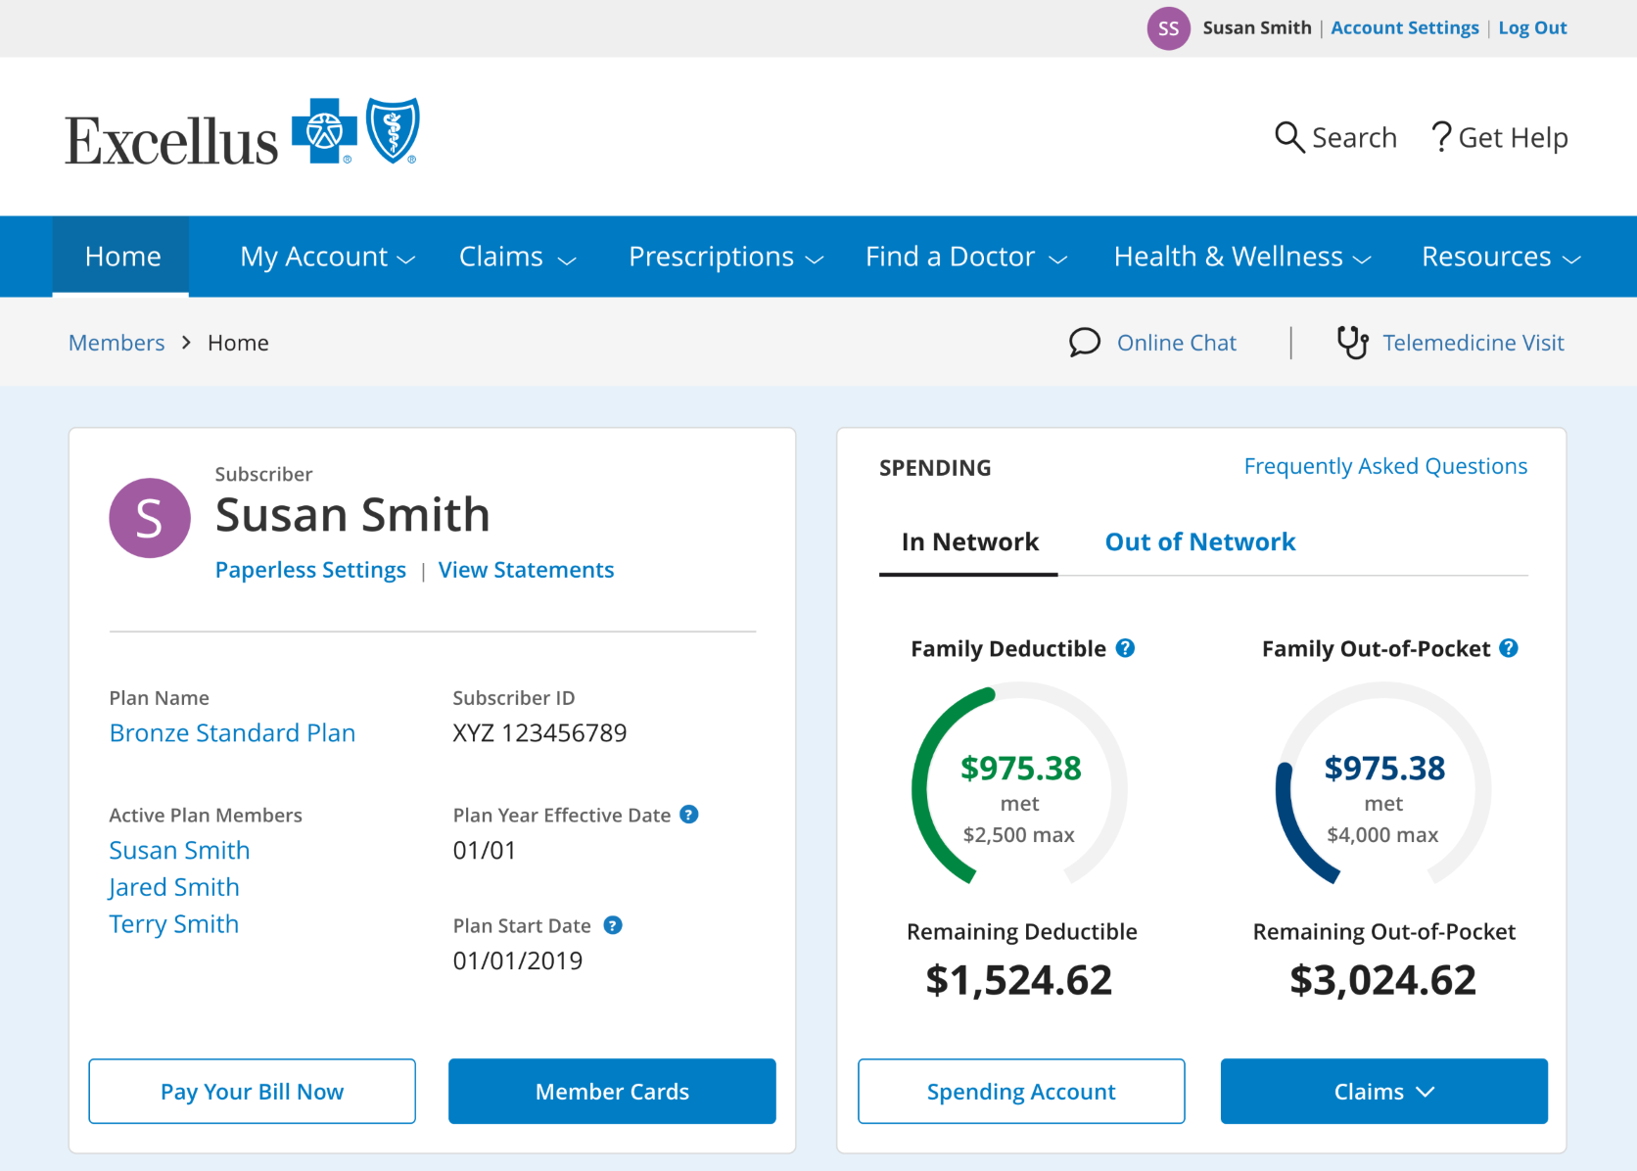Screen dimensions: 1637x1171
Task: Open the Bronze Standard Plan link
Action: click(232, 733)
